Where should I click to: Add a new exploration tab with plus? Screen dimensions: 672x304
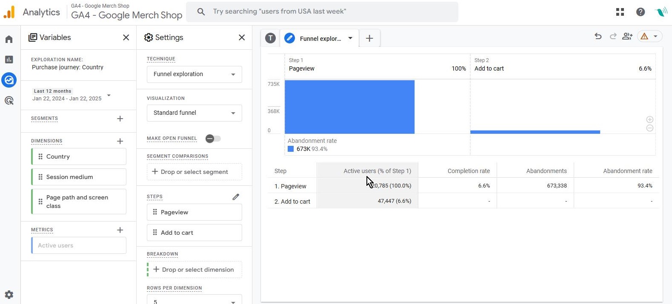[369, 38]
